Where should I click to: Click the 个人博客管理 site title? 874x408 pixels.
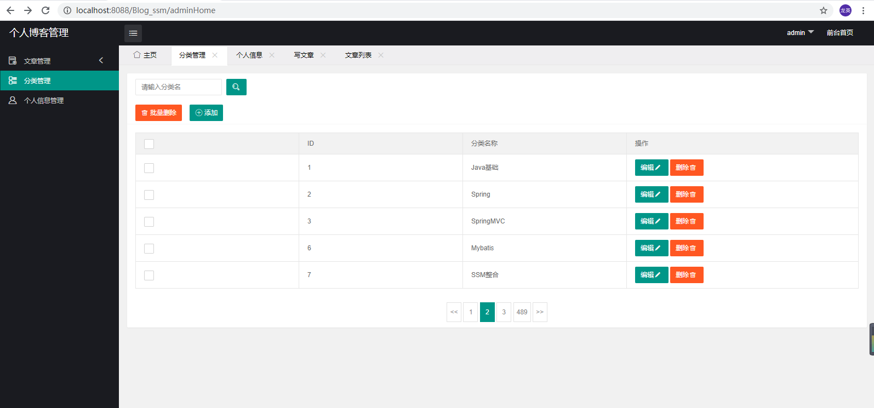(39, 33)
